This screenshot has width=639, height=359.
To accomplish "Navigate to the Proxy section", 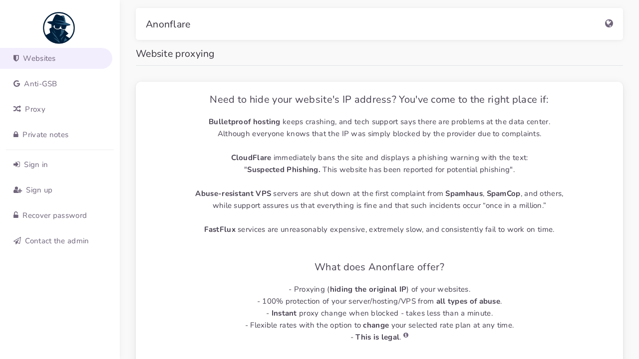I will (35, 109).
